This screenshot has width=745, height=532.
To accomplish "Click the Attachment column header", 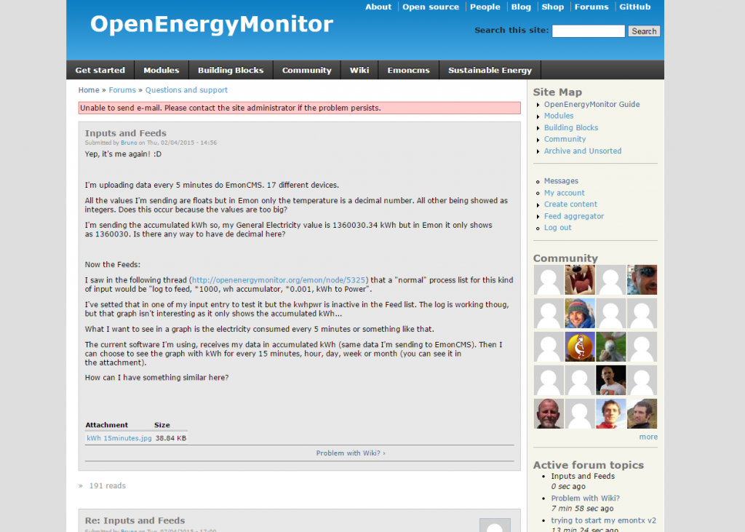I will (x=106, y=425).
